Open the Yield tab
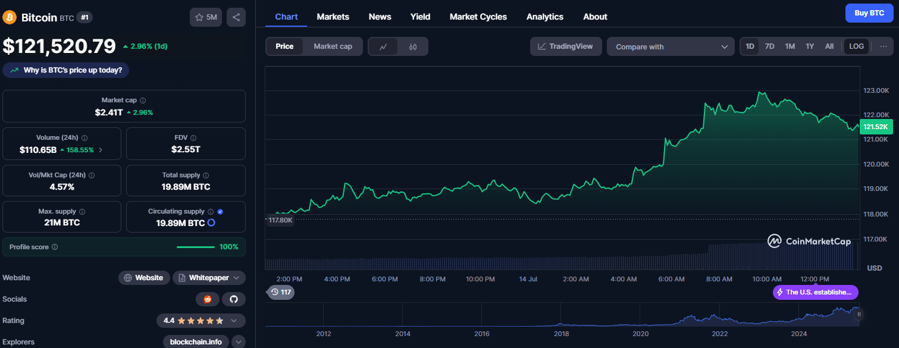 pyautogui.click(x=421, y=17)
